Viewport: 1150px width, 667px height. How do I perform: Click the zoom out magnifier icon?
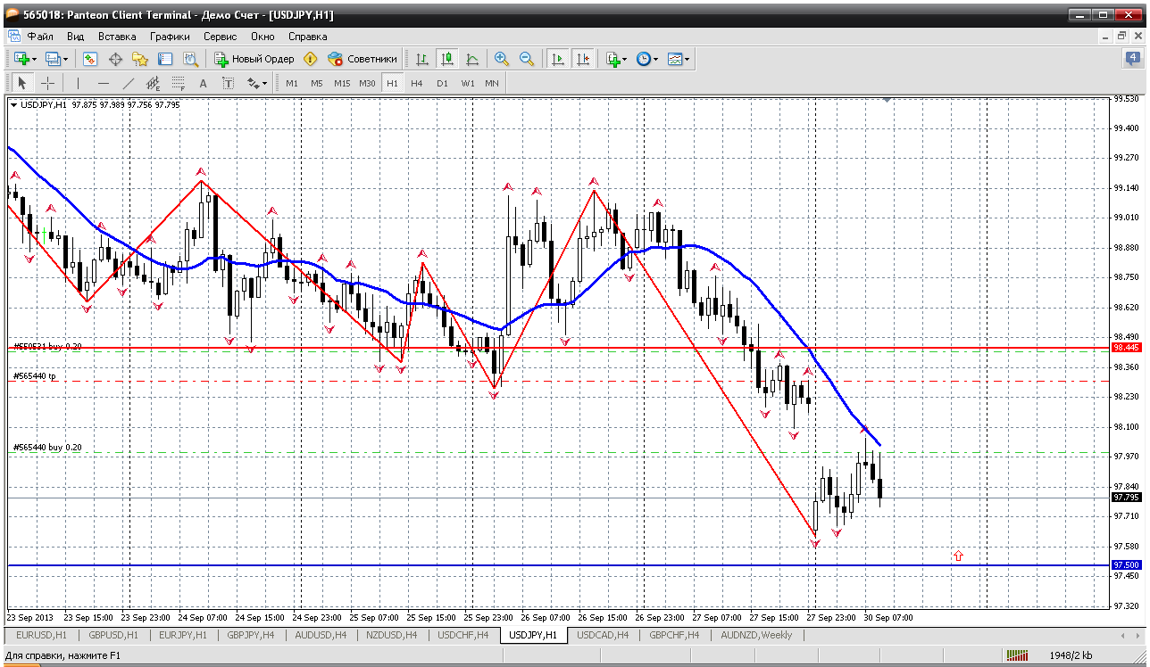(527, 59)
